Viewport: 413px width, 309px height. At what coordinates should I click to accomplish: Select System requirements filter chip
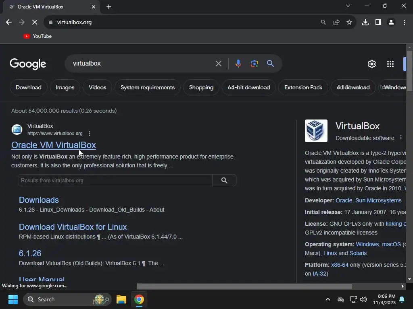tap(148, 87)
